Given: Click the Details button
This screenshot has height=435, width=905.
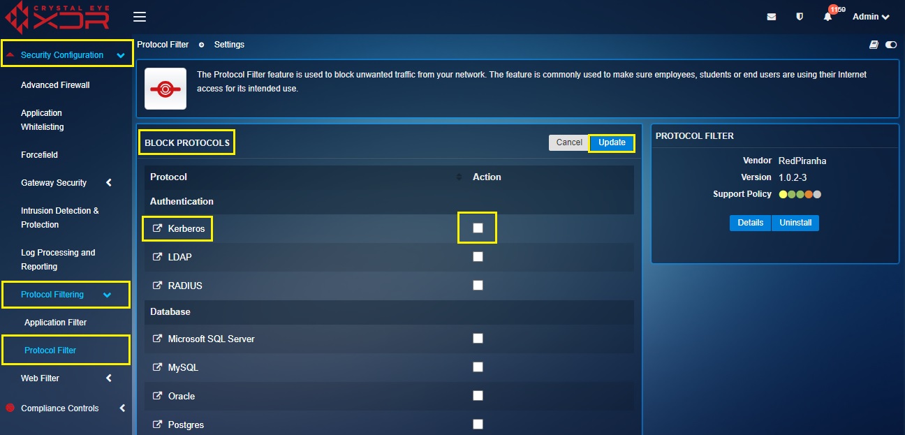Looking at the screenshot, I should point(750,223).
